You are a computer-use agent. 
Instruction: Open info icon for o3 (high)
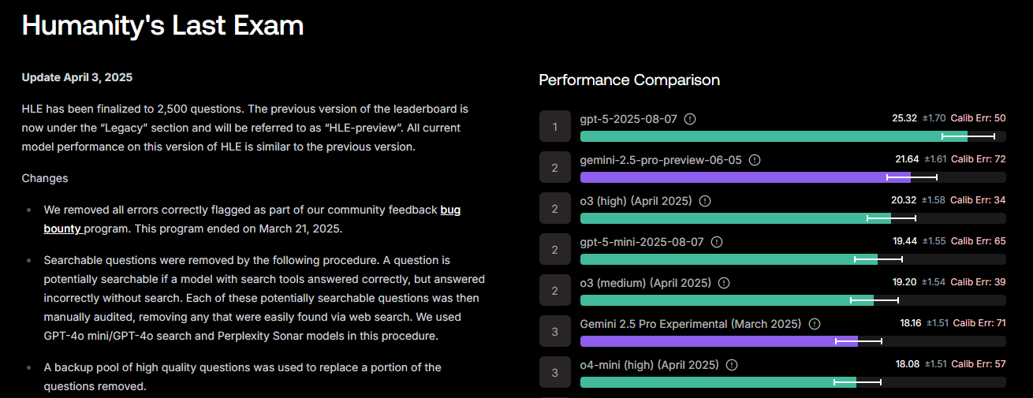(705, 201)
